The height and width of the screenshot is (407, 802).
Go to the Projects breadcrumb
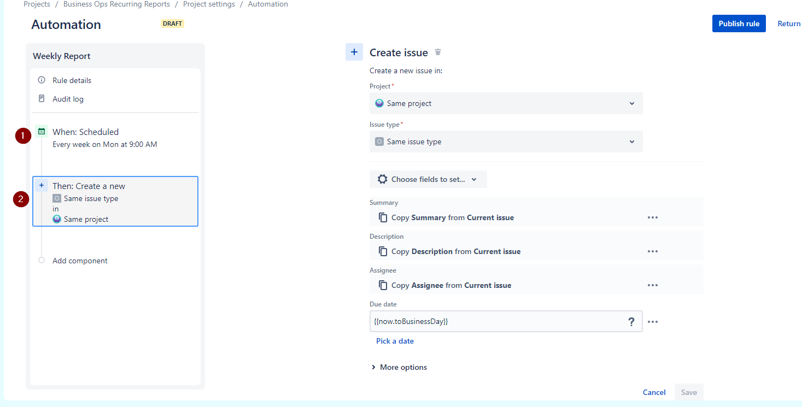pos(37,4)
